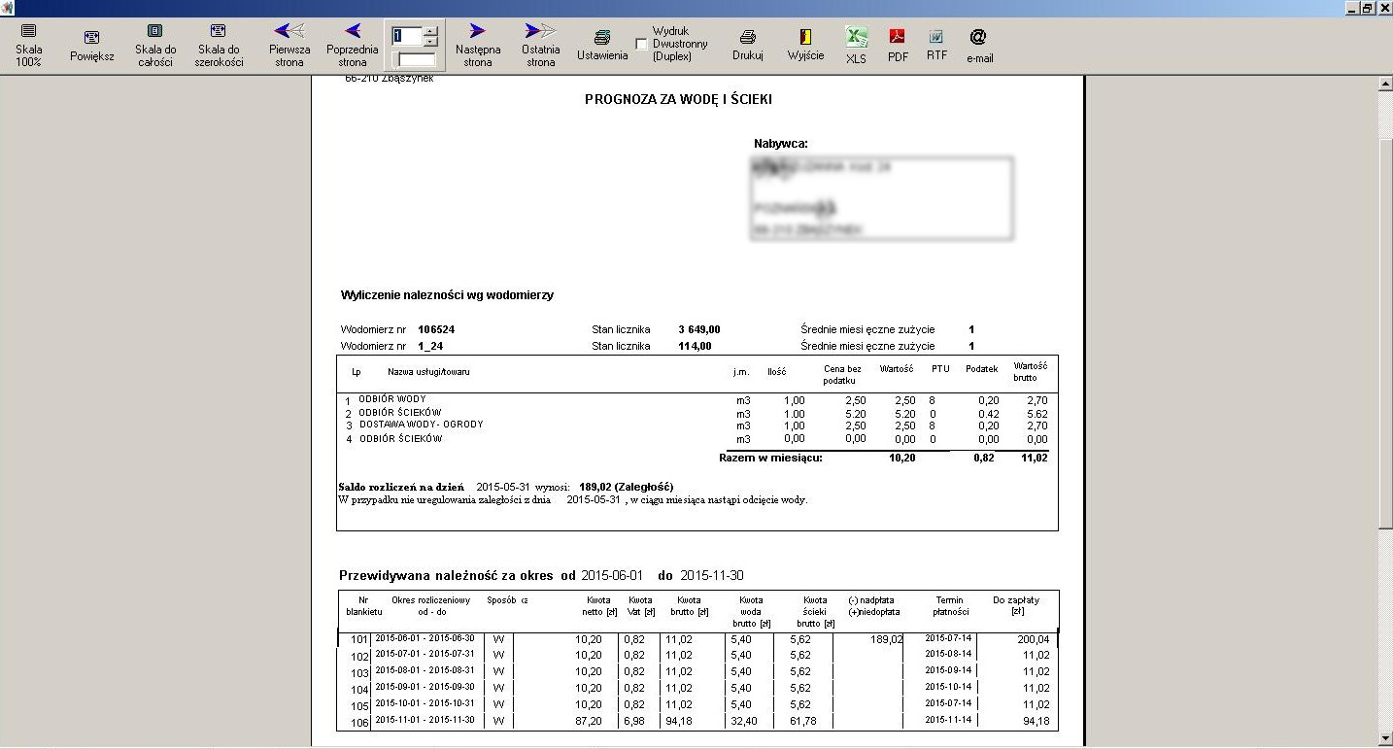This screenshot has width=1393, height=749.
Task: Click the title PROGNOZA ZA WODĘ I ŚCIEKI
Action: [x=678, y=99]
